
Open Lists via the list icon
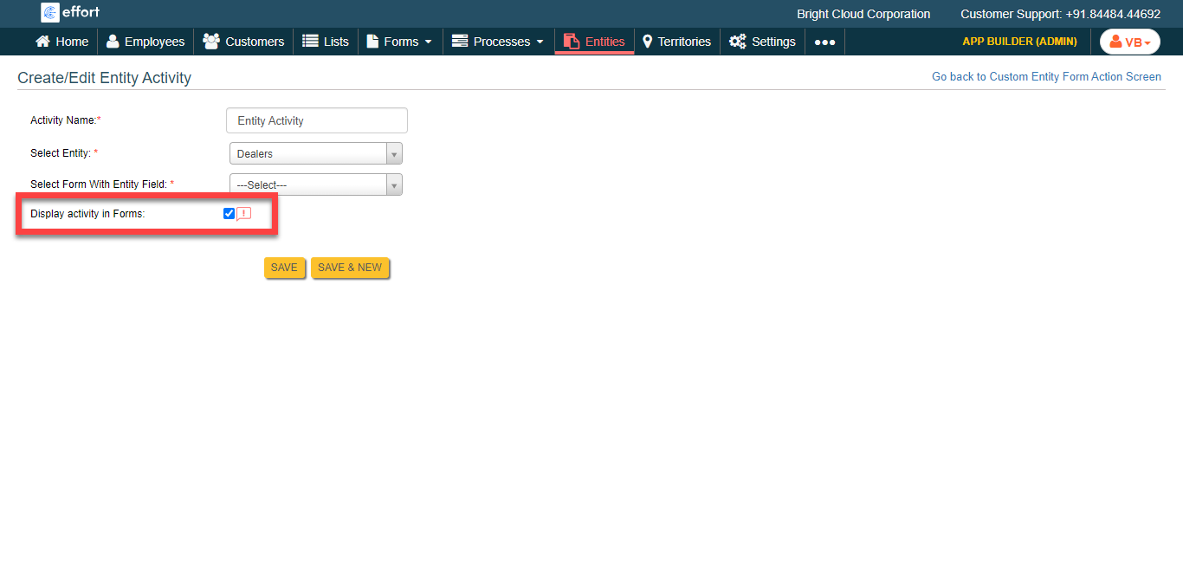(x=309, y=41)
